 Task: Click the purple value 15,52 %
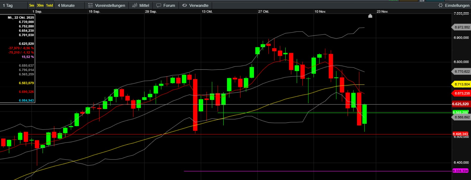28,57
